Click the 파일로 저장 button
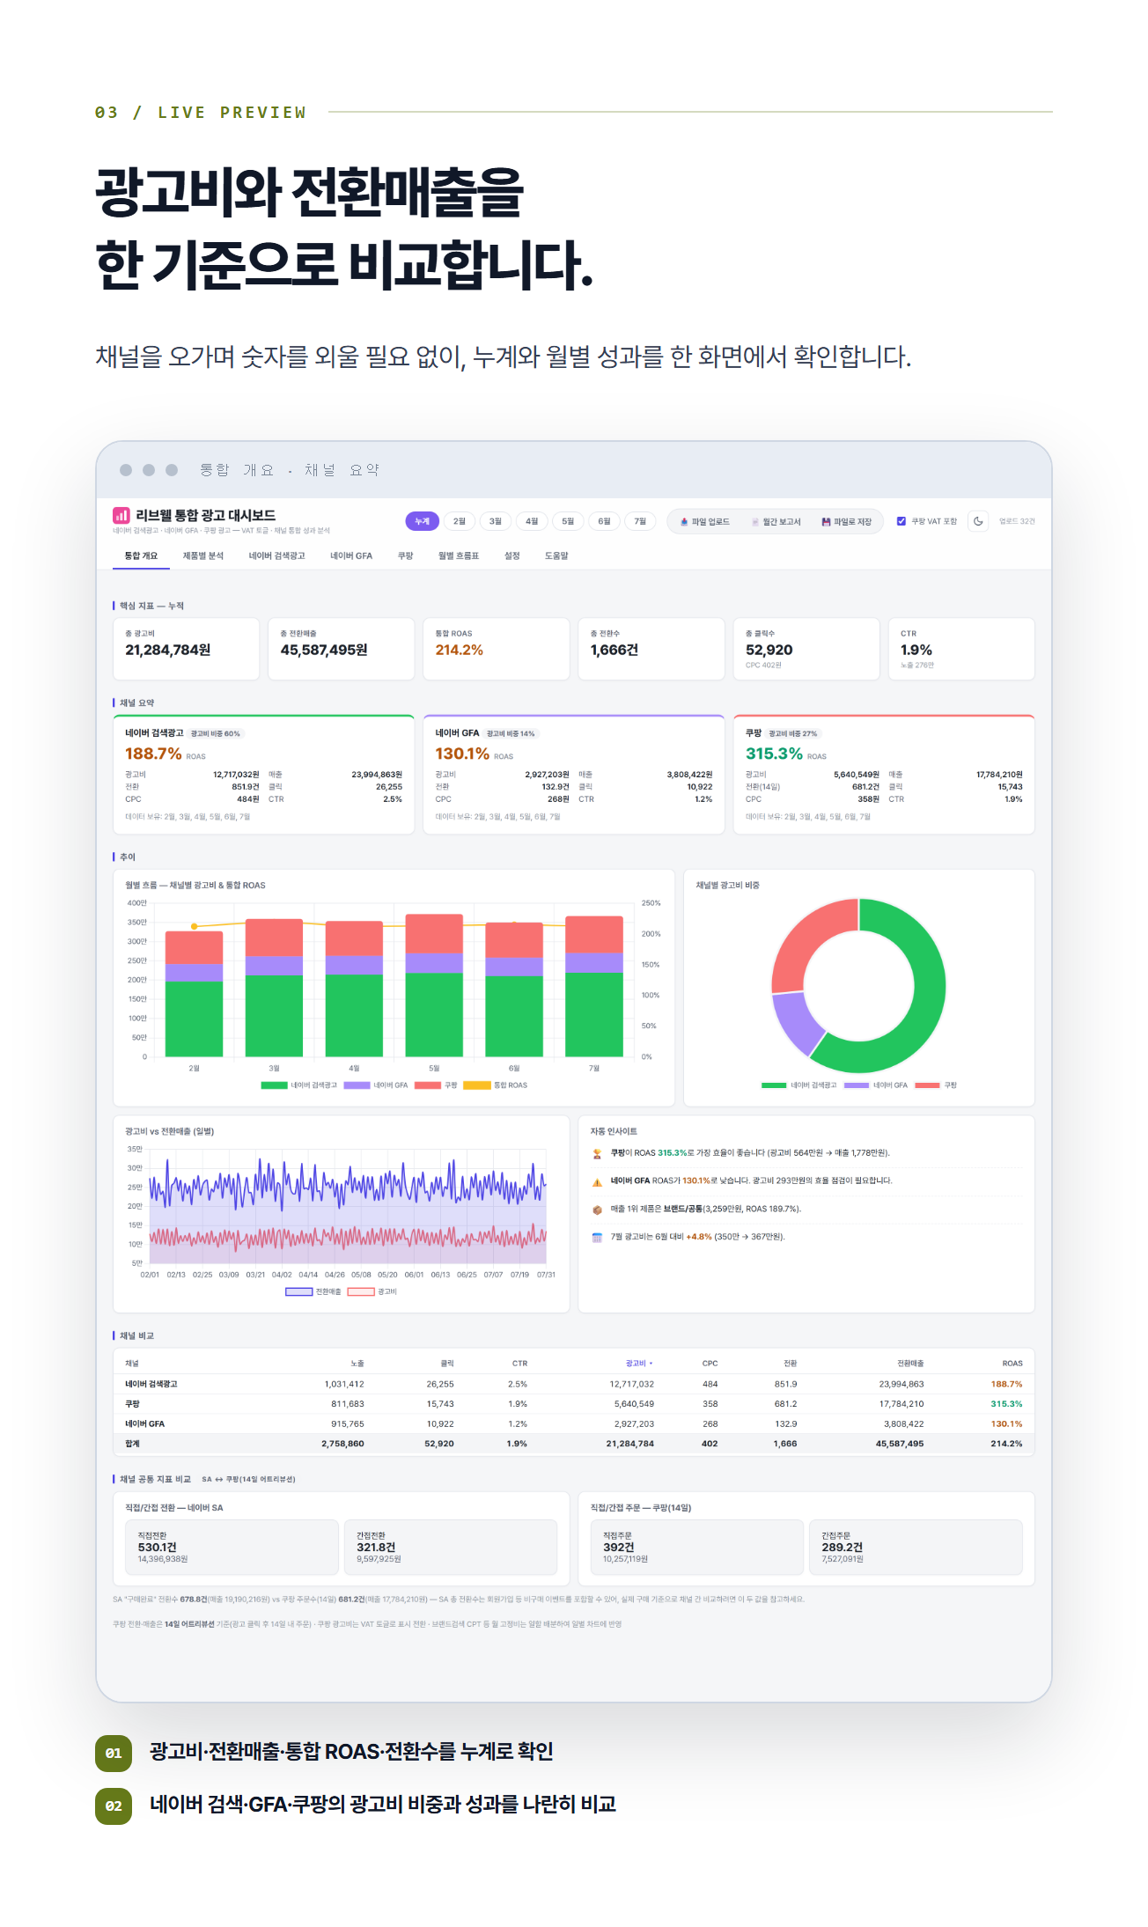Screen dimensions: 1148x1927 coord(847,522)
